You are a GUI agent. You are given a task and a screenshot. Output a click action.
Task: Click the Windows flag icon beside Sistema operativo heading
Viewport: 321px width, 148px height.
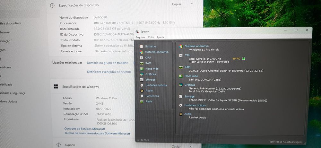click(181, 46)
